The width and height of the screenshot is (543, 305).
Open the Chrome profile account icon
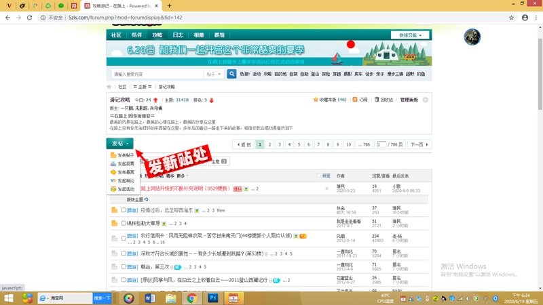(x=525, y=18)
